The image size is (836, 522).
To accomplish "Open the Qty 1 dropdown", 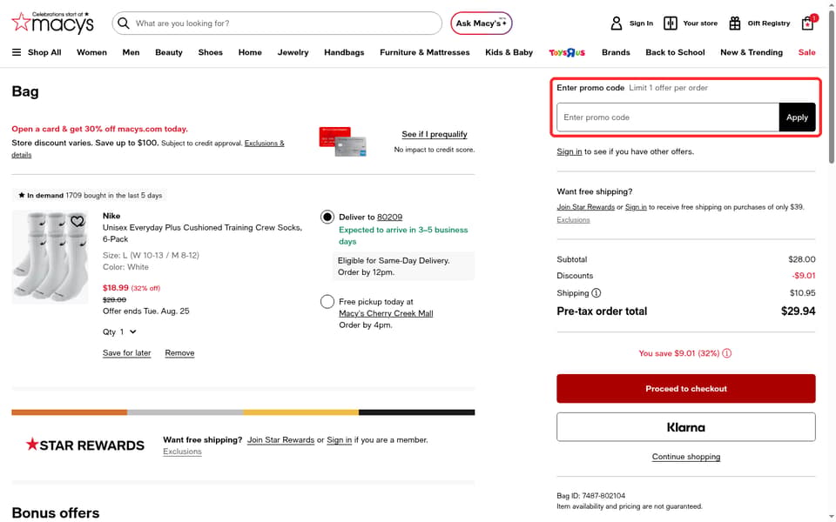I will click(x=120, y=331).
